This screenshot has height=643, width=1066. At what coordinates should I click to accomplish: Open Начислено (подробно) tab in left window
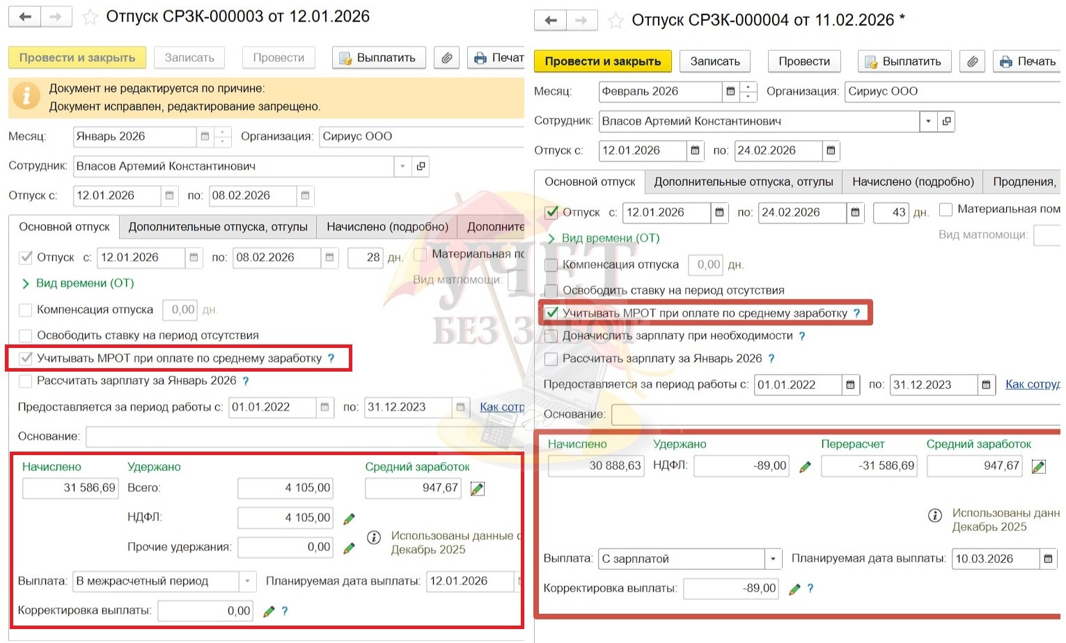[387, 227]
